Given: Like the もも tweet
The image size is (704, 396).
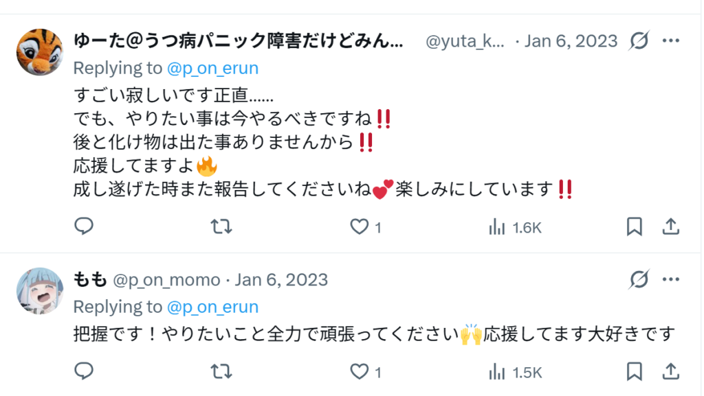Looking at the screenshot, I should 360,372.
